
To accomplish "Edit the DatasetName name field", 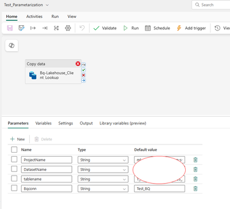I will pos(47,169).
